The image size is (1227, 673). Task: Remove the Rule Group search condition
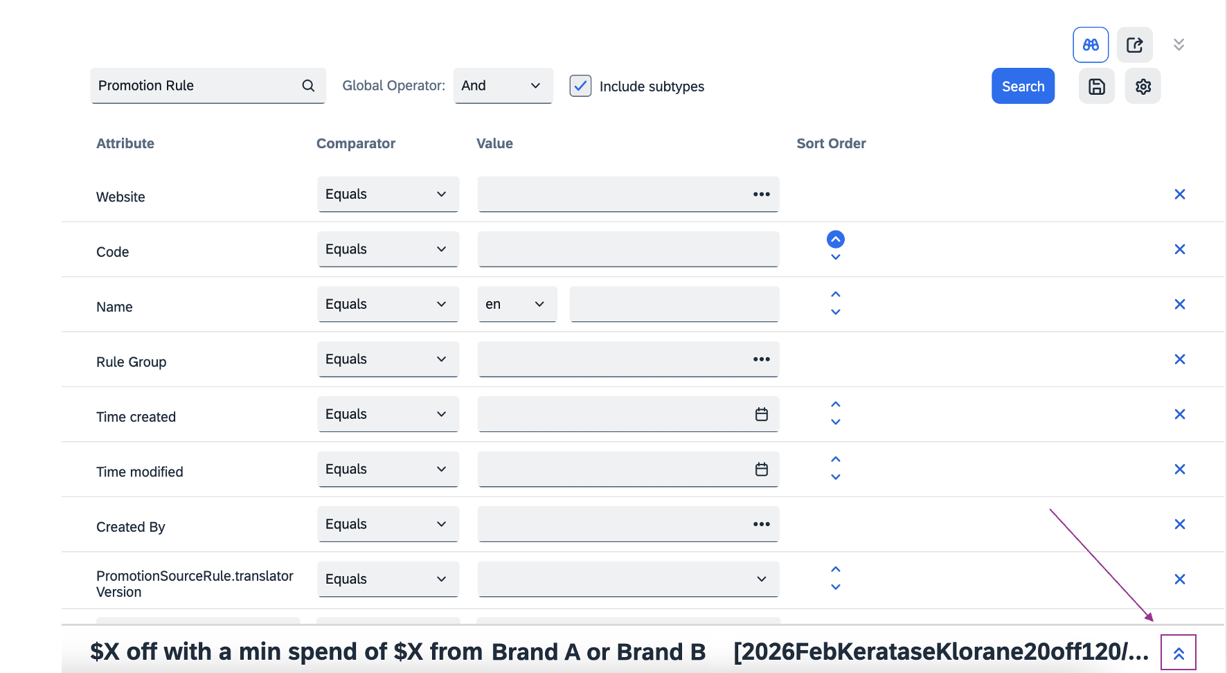tap(1180, 359)
